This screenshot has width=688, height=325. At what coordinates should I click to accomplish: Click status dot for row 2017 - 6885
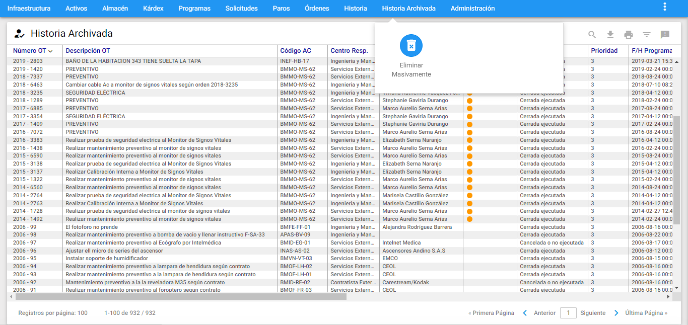[469, 109]
